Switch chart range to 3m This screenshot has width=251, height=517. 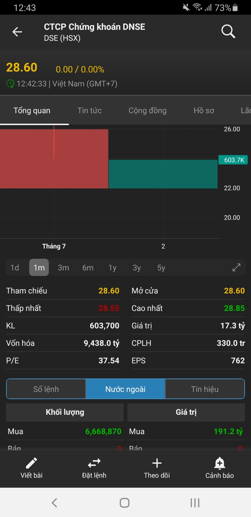point(64,267)
